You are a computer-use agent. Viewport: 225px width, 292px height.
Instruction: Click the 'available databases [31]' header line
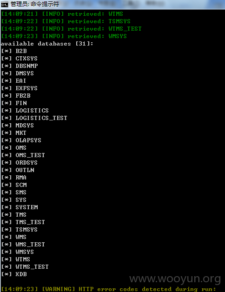pos(47,44)
